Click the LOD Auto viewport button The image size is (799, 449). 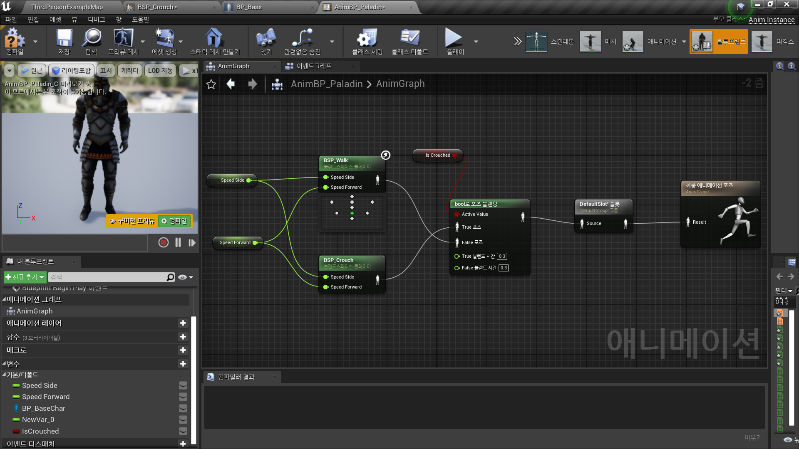pyautogui.click(x=160, y=71)
